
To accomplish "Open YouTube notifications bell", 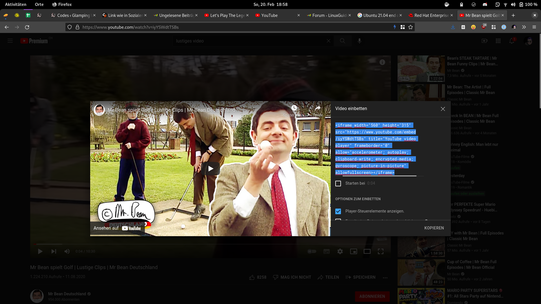I will pos(512,41).
